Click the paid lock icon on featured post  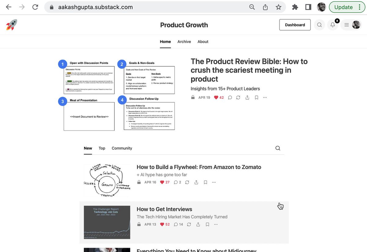[193, 98]
